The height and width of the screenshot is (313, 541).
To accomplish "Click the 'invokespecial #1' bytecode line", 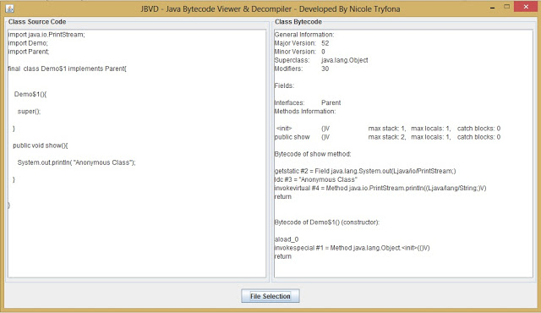I will (x=352, y=248).
